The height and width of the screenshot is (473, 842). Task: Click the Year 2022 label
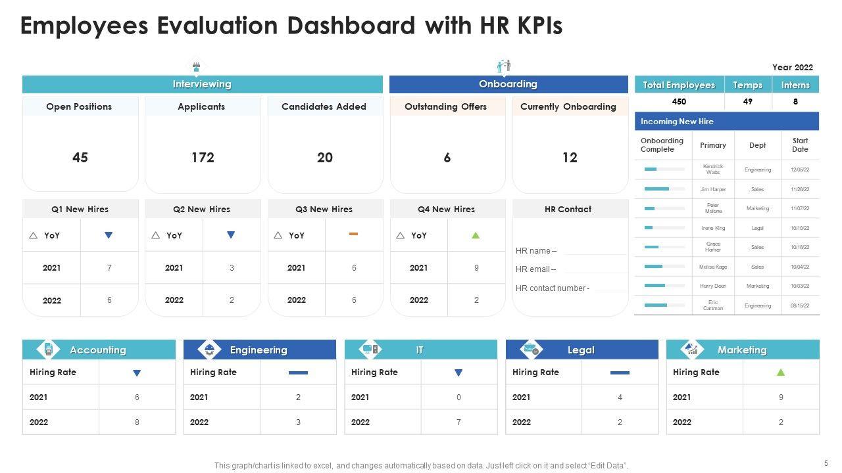(x=793, y=67)
